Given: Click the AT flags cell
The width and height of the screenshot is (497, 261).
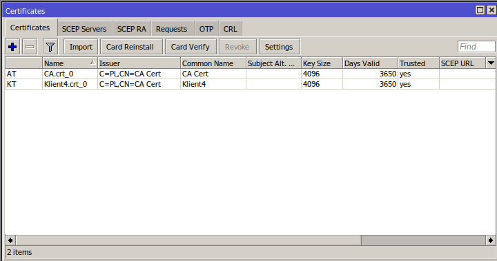Looking at the screenshot, I should [23, 74].
